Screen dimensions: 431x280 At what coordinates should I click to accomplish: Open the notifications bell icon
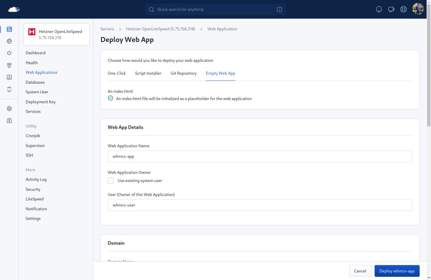379,9
